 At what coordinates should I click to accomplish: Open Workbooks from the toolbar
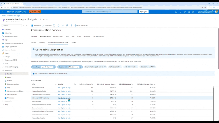tap(36, 26)
